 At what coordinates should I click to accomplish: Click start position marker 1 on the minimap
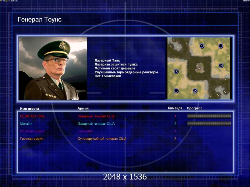pos(202,46)
